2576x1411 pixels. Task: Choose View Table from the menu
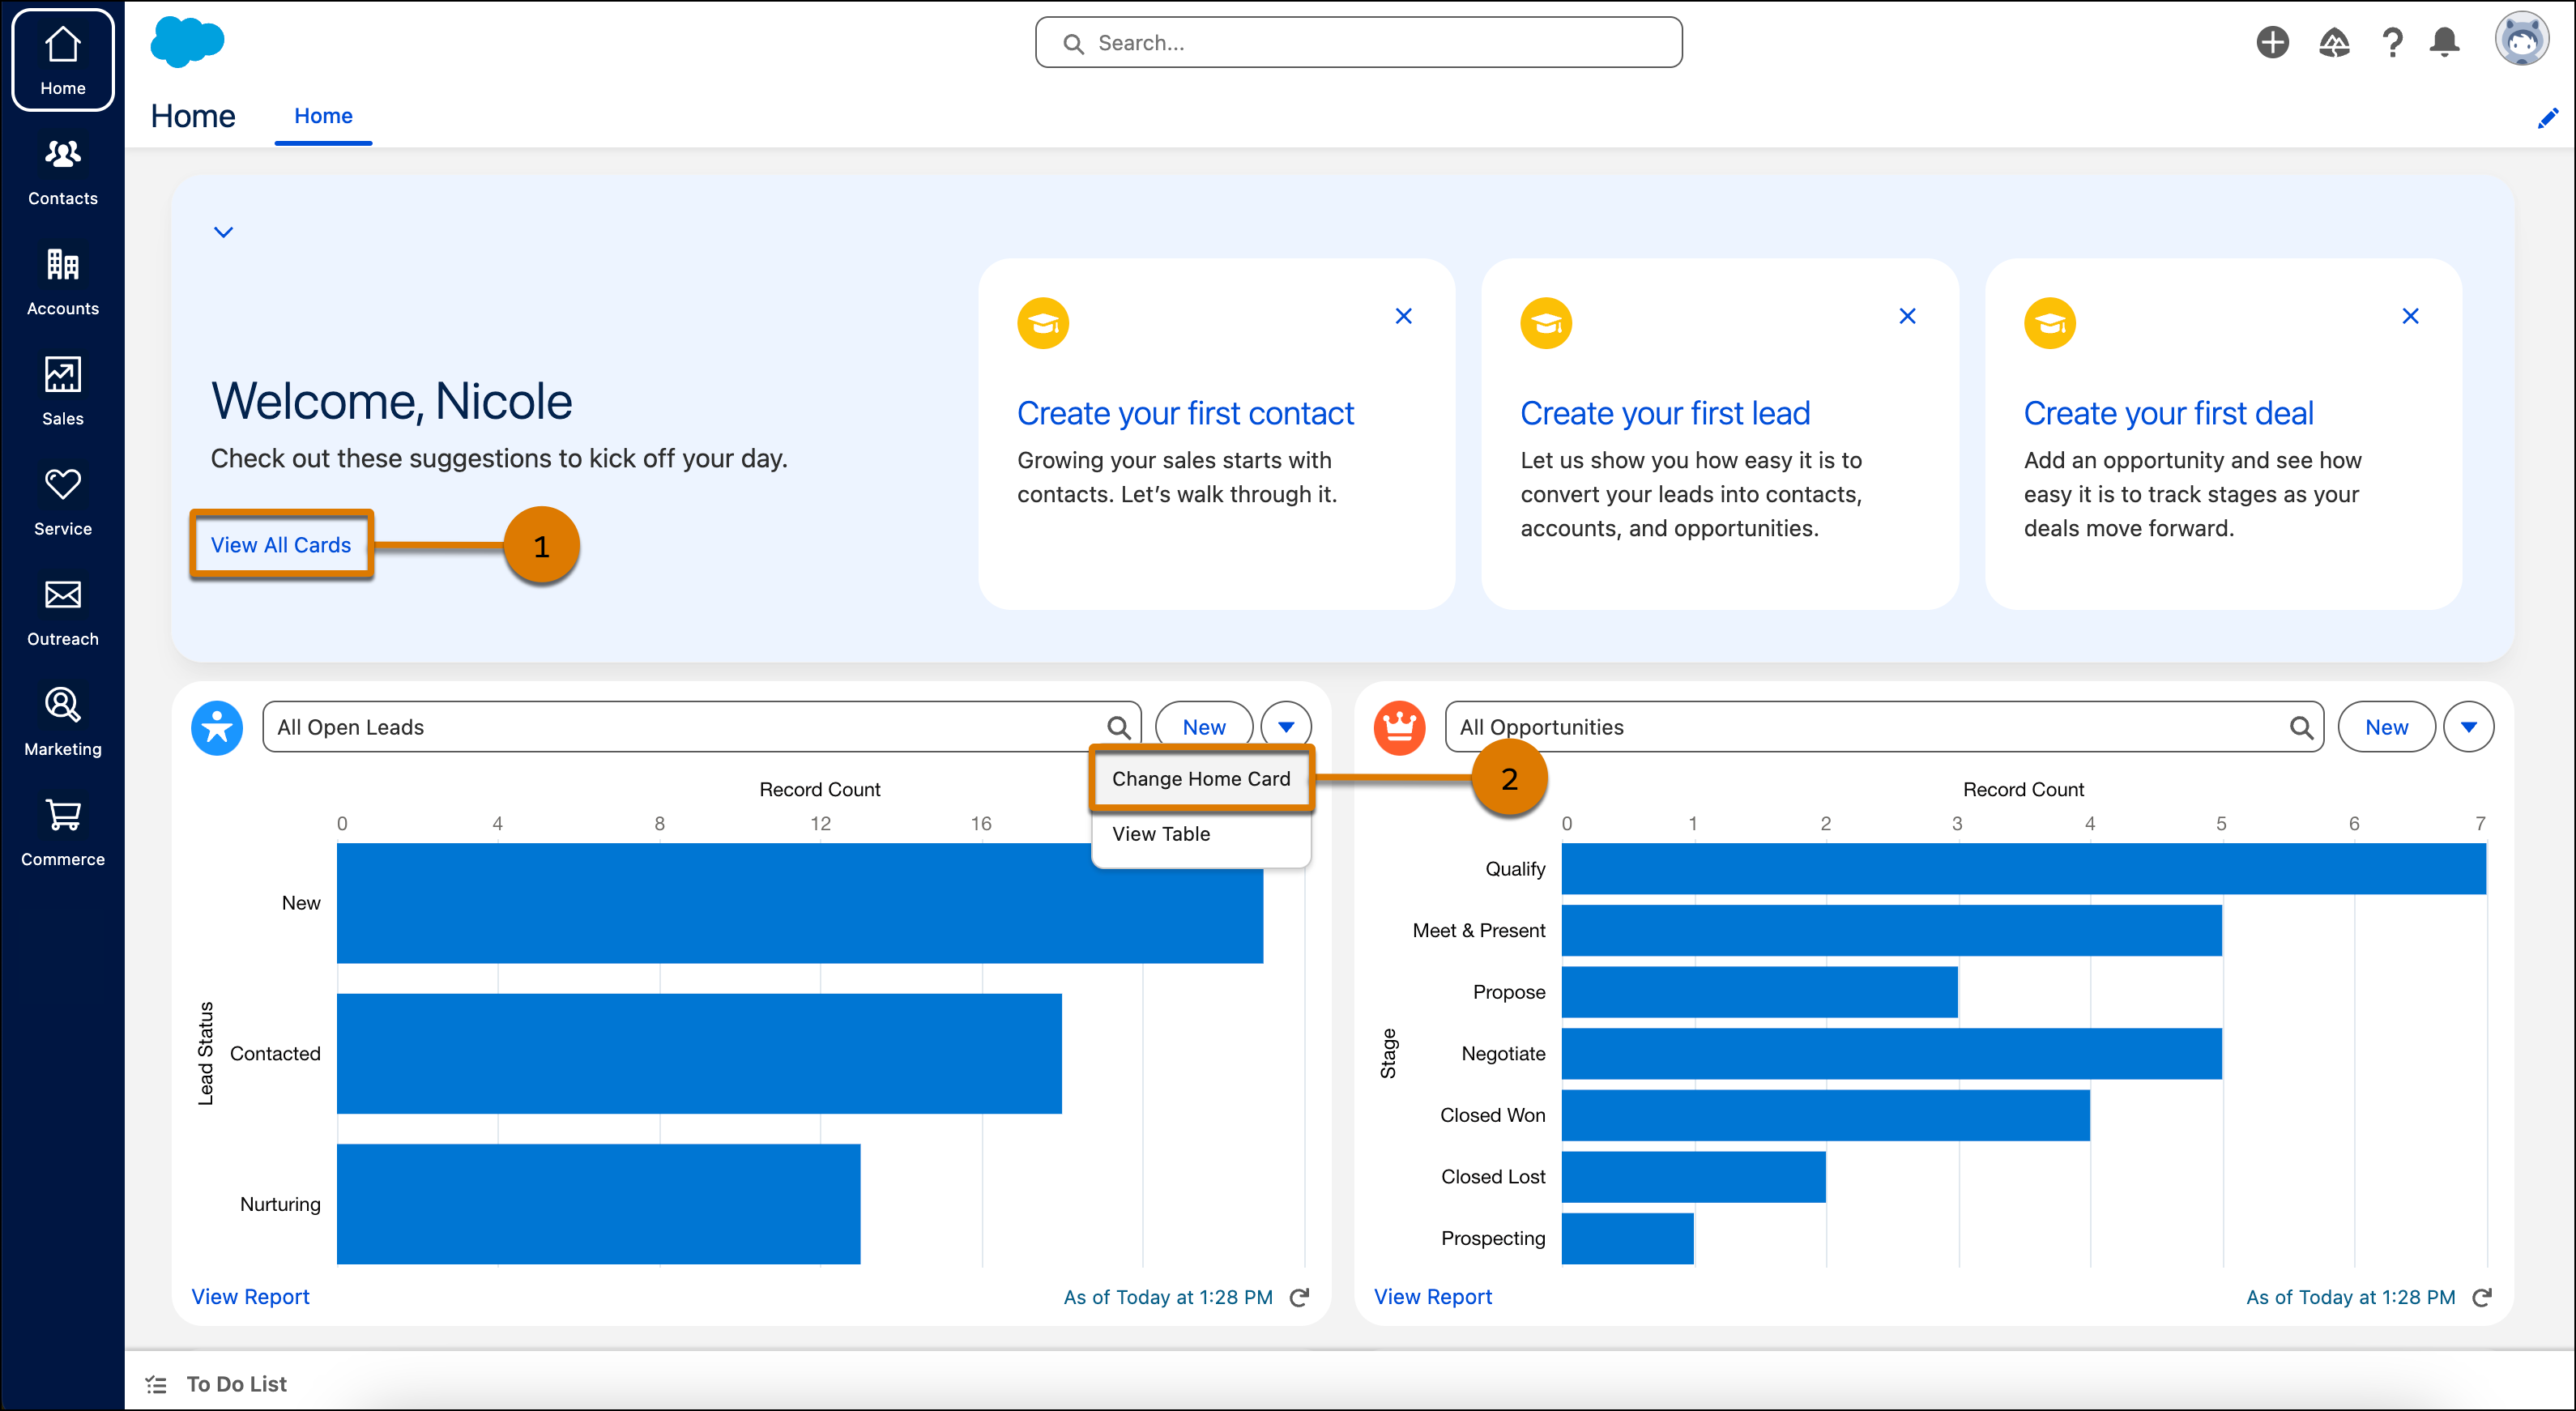[1160, 834]
